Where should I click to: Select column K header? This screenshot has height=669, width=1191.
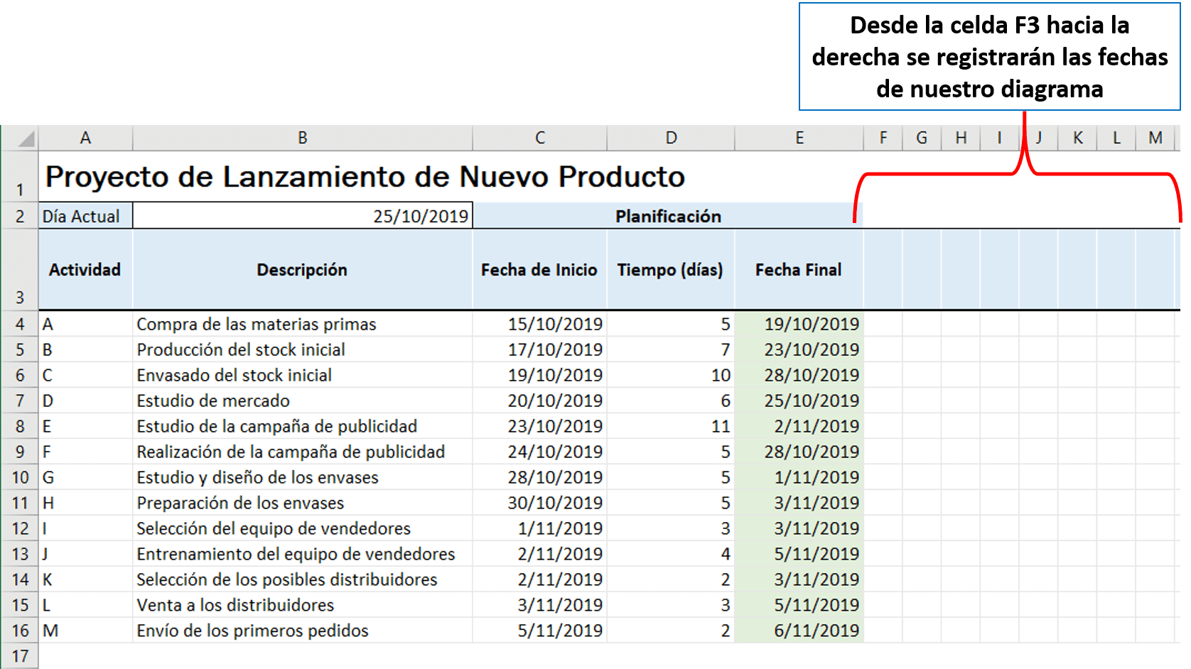point(1077,138)
